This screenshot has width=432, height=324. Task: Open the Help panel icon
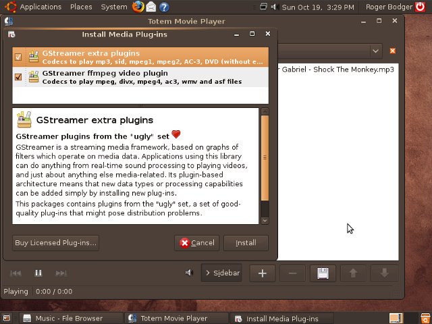pos(164,7)
